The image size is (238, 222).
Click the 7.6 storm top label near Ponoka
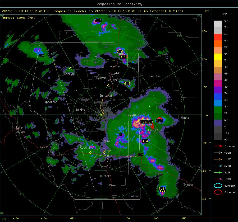point(120,52)
